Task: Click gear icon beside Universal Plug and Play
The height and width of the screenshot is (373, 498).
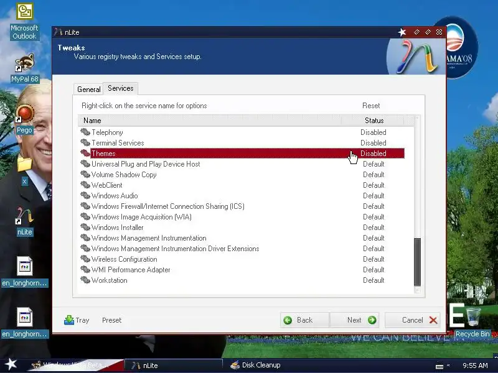Action: click(x=85, y=163)
